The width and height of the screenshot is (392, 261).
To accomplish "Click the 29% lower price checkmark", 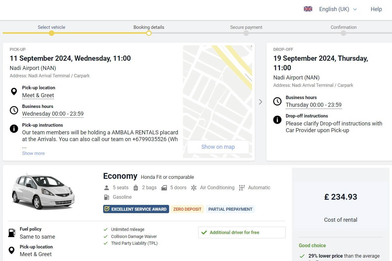I will [x=302, y=256].
